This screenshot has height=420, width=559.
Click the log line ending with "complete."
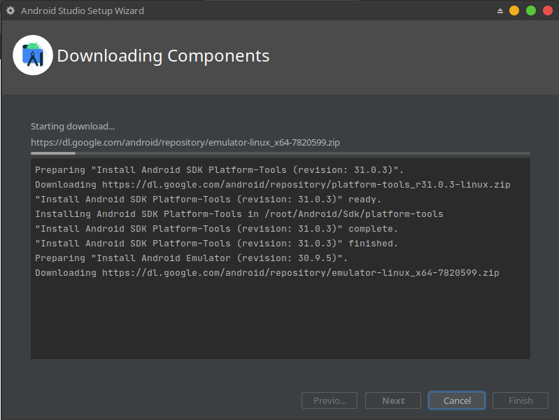pos(216,228)
